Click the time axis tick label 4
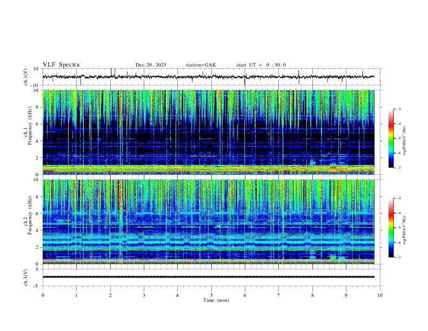428x331 pixels. 177,295
